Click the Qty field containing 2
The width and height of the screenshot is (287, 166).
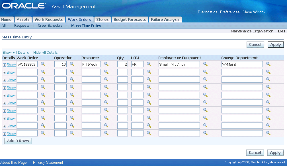click(122, 64)
